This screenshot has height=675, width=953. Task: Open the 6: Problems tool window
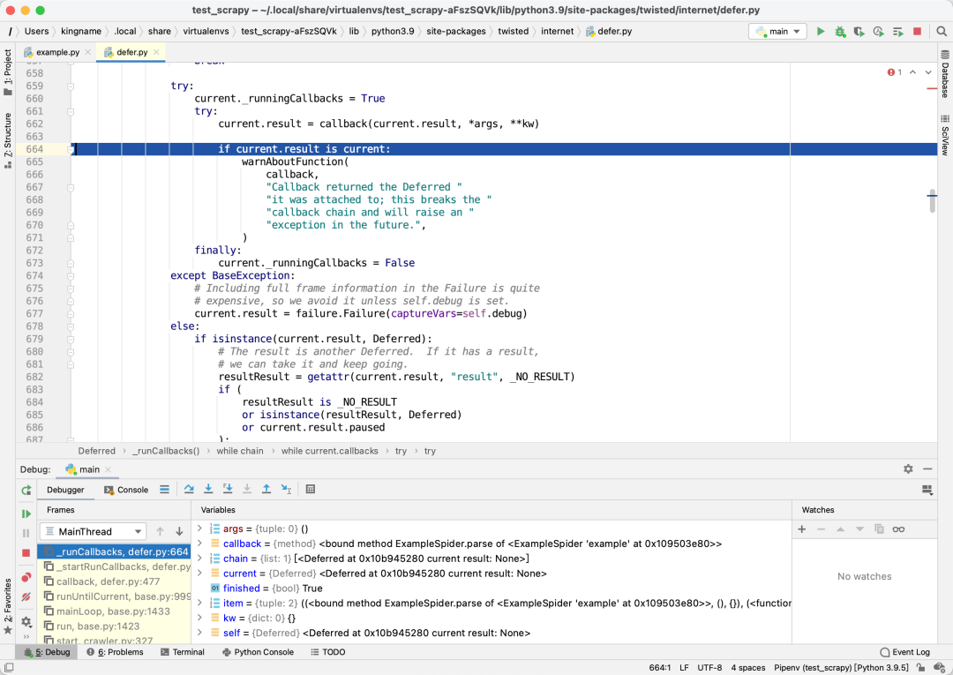(115, 652)
